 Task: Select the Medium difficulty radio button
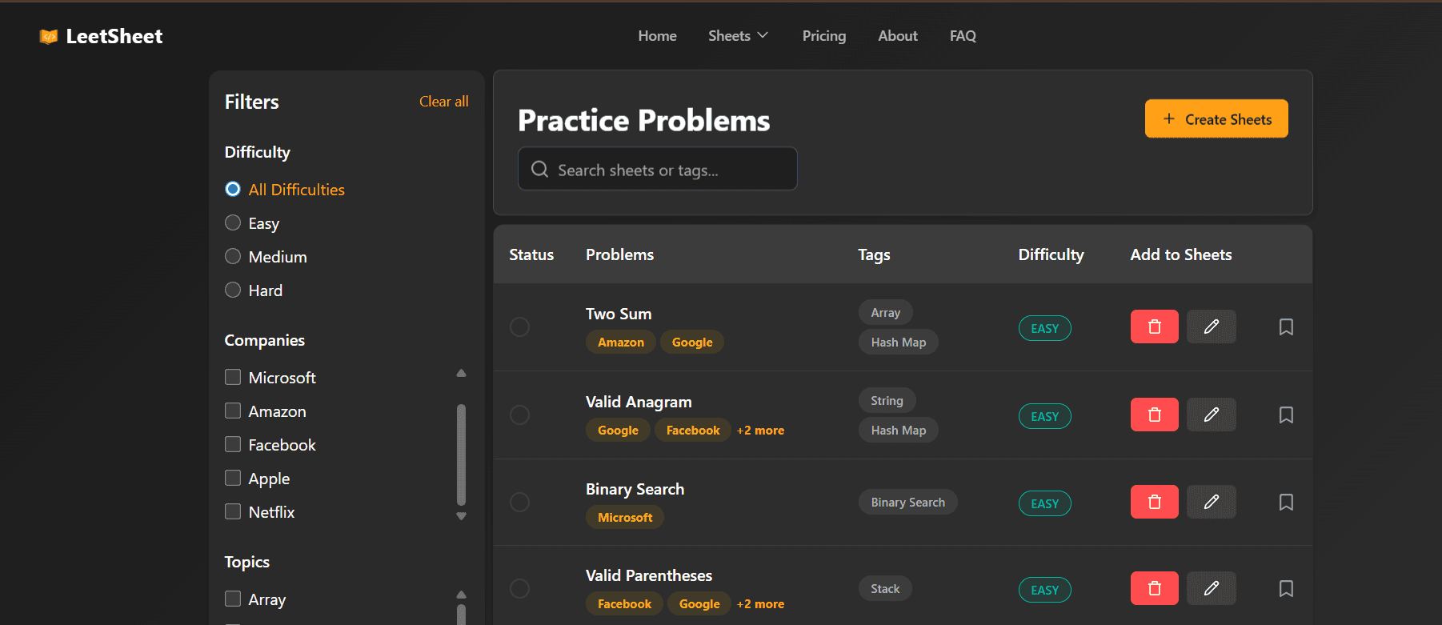(233, 257)
